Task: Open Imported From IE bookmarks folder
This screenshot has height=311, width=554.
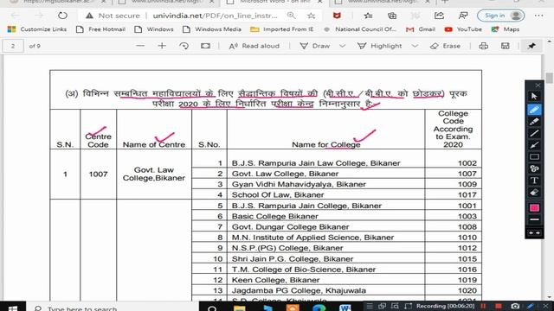Action: tap(281, 29)
